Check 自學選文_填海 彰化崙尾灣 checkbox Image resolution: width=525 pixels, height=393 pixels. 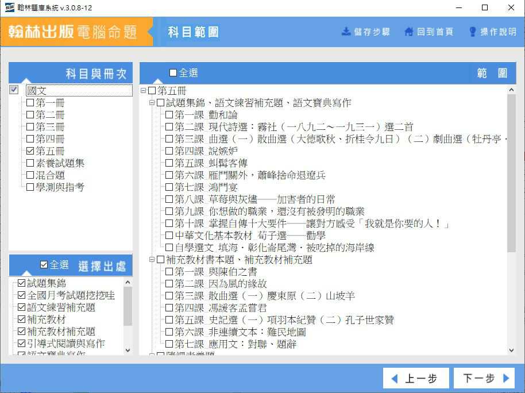(x=169, y=247)
